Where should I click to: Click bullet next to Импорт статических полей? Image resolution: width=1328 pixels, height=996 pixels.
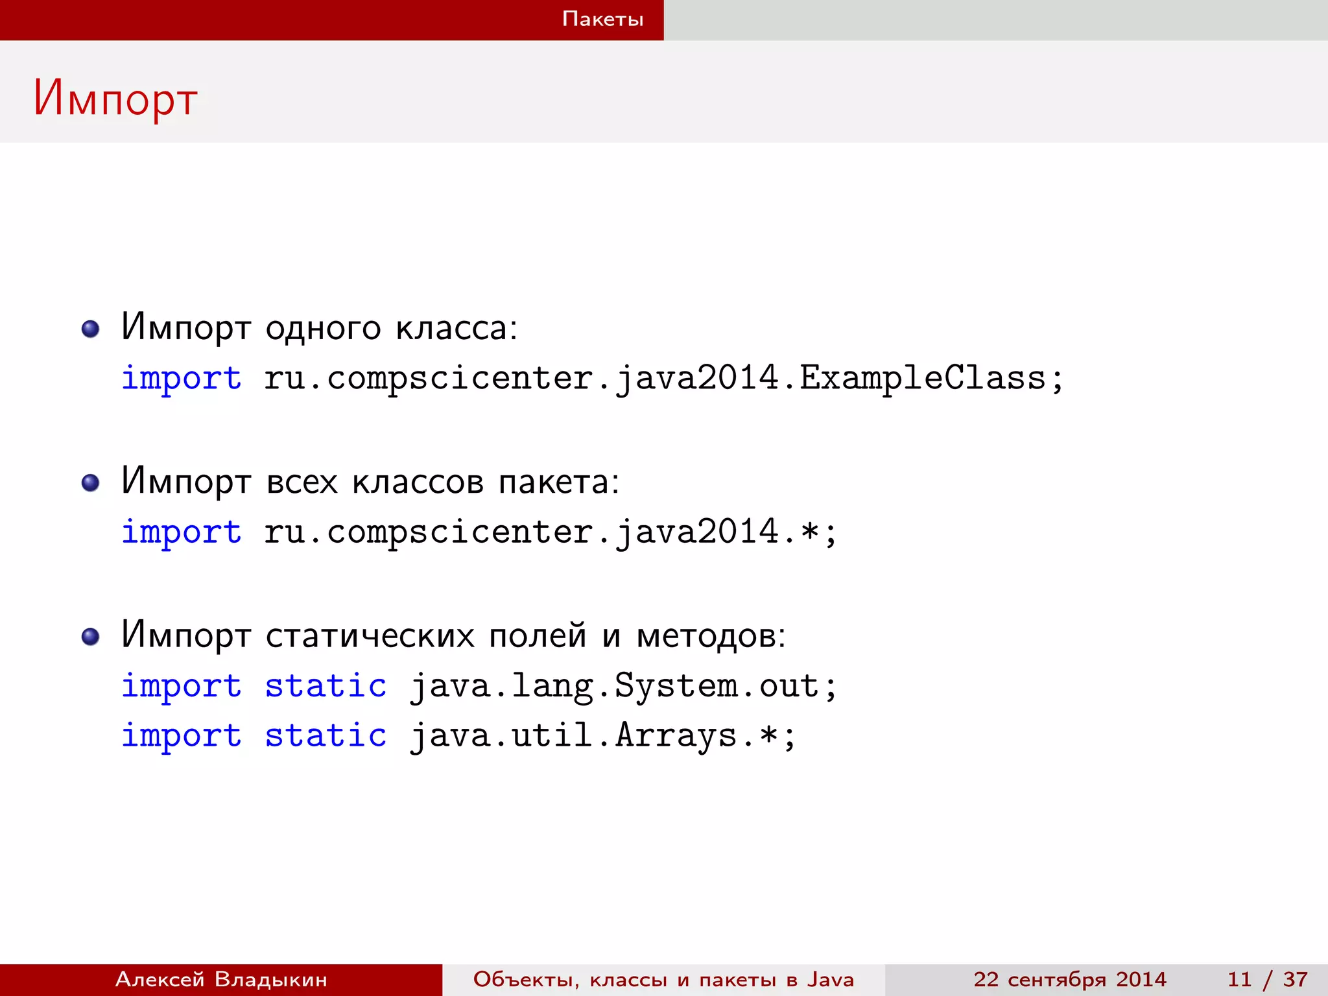click(x=91, y=637)
